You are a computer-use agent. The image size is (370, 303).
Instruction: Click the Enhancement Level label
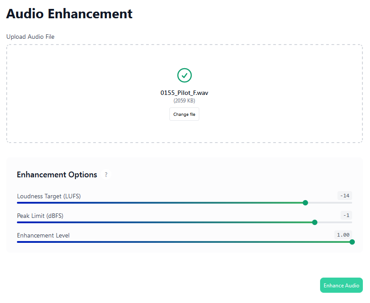point(43,235)
